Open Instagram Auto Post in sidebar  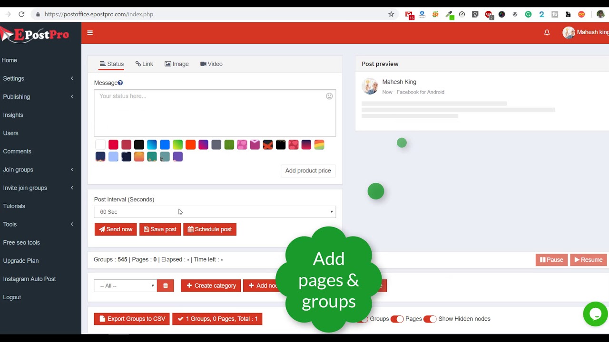[x=29, y=279]
